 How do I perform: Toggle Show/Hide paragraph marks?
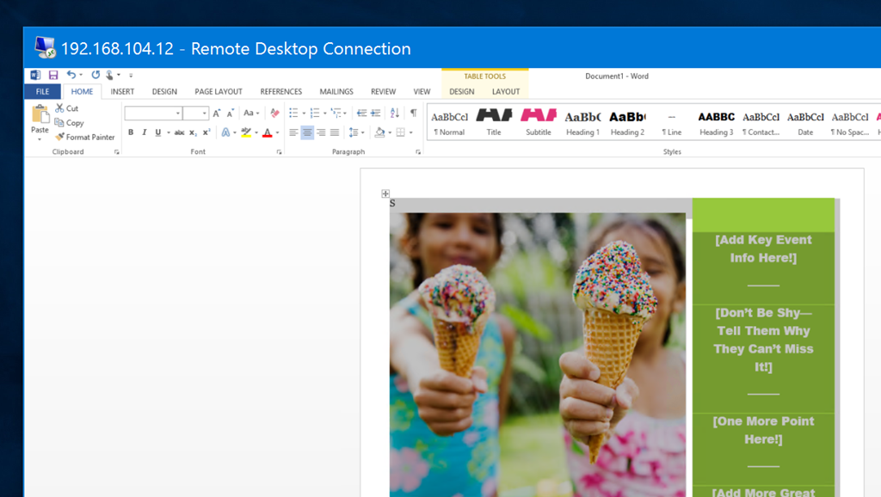click(x=413, y=113)
